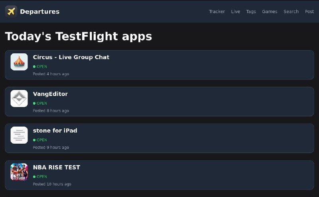Screen dimensions: 319x197
Task: Switch to the Games section
Action: (x=270, y=12)
